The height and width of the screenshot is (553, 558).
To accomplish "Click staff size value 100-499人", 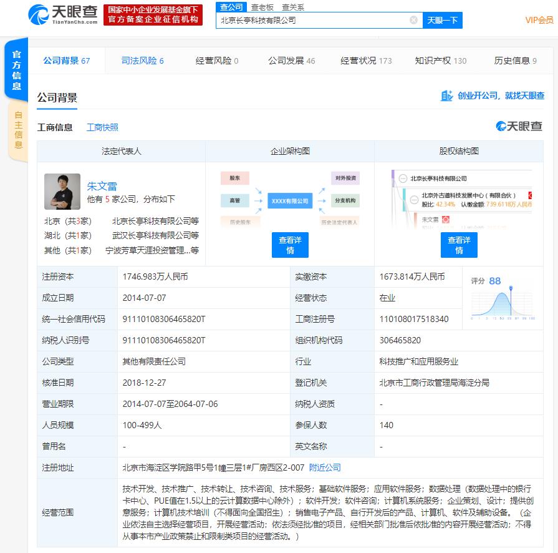I will click(x=142, y=425).
